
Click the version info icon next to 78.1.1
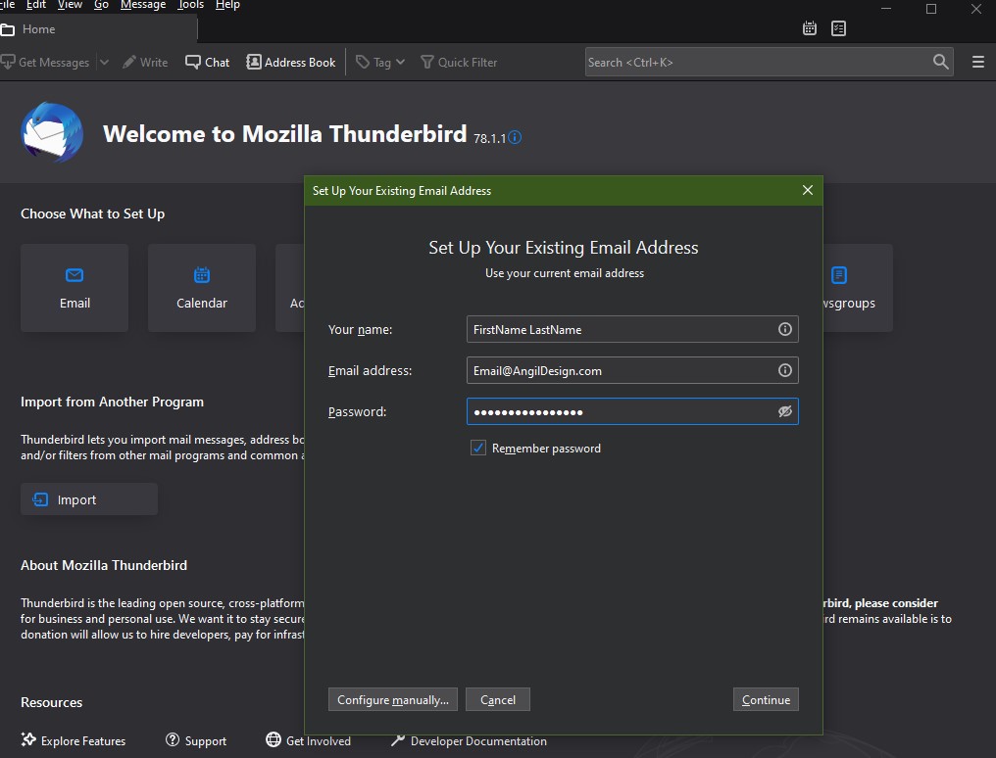tap(515, 137)
